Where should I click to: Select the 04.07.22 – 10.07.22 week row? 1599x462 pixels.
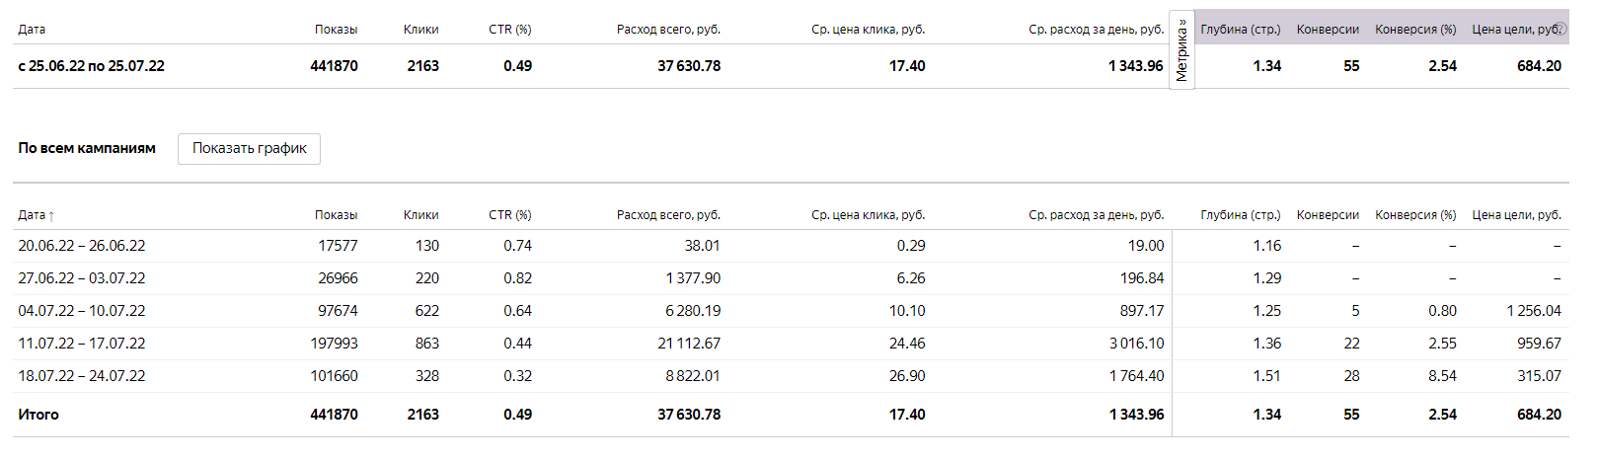82,311
